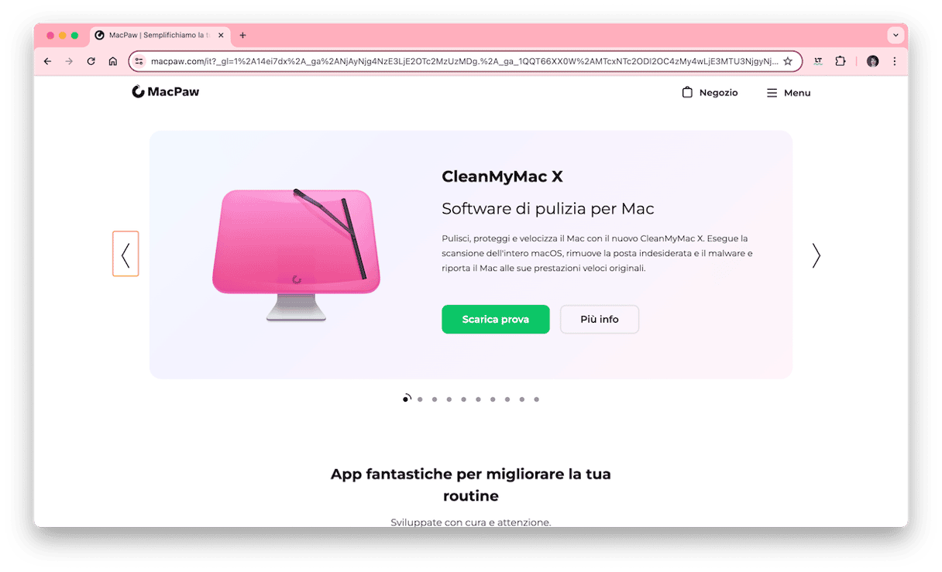Select the second carousel dot
This screenshot has height=572, width=942.
click(x=420, y=399)
